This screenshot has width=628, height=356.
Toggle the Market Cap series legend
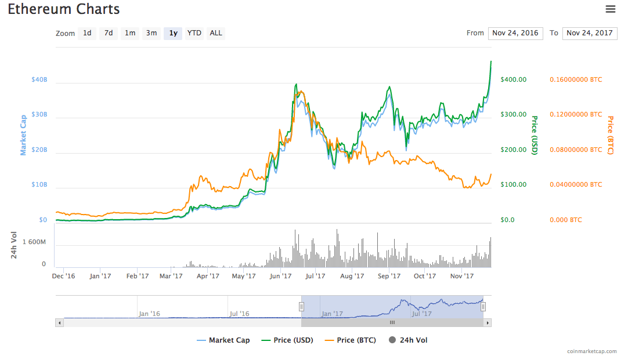coord(223,340)
